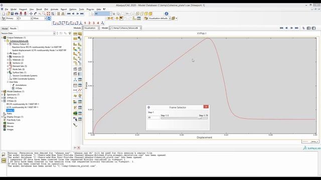Jump to last frame in main toolbar
Image resolution: width=321 pixels, height=180 pixels.
[x=82, y=13]
